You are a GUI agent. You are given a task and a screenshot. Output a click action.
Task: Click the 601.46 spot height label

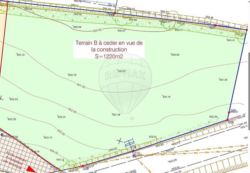116,115
